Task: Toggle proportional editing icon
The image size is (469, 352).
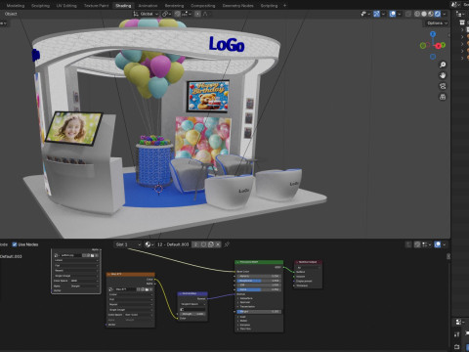Action: (197, 14)
